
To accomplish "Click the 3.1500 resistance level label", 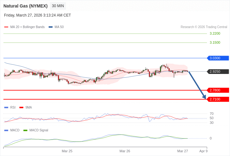I will pyautogui.click(x=215, y=42).
